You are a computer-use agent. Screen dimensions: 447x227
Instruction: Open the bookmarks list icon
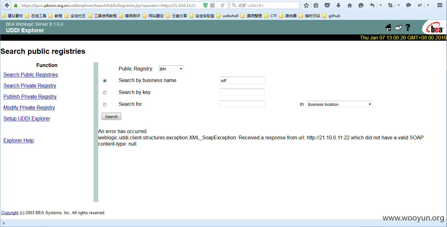[x=316, y=5]
